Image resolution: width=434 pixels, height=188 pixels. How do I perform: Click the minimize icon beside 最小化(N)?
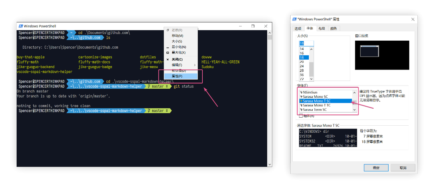(167, 47)
